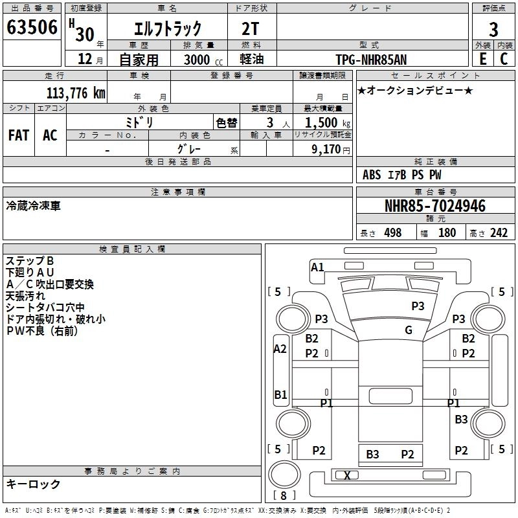Select the note ドア内張切れ・破れ小

coord(56,319)
